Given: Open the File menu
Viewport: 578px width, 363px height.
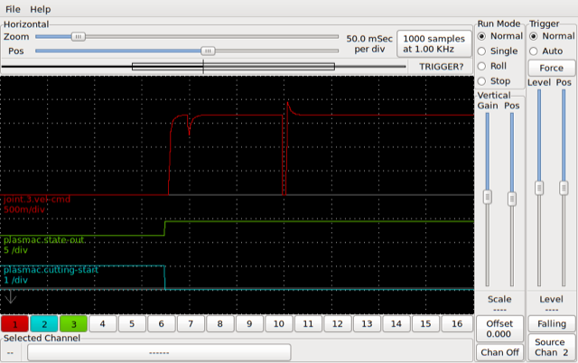Looking at the screenshot, I should click(x=13, y=8).
